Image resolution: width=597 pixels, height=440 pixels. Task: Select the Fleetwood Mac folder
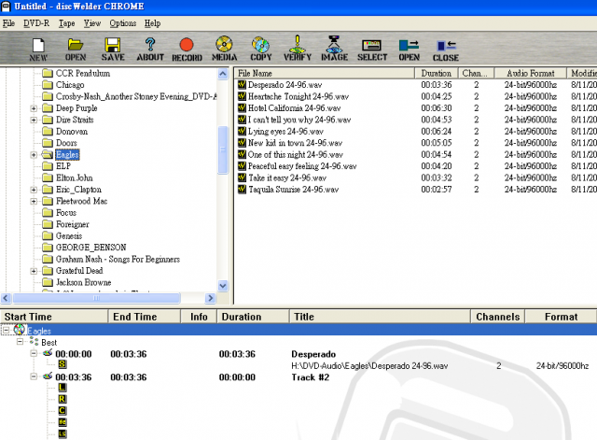(x=81, y=202)
